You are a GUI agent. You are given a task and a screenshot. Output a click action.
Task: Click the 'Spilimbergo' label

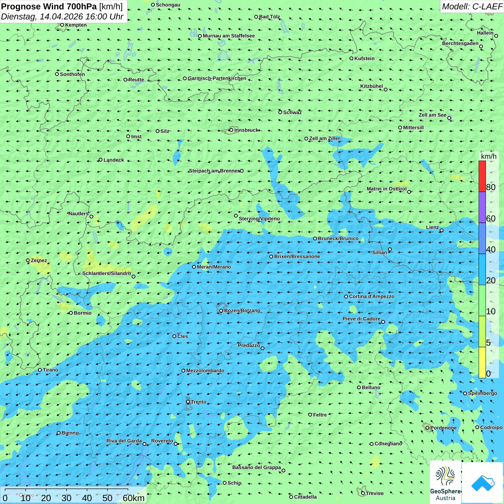(482, 393)
